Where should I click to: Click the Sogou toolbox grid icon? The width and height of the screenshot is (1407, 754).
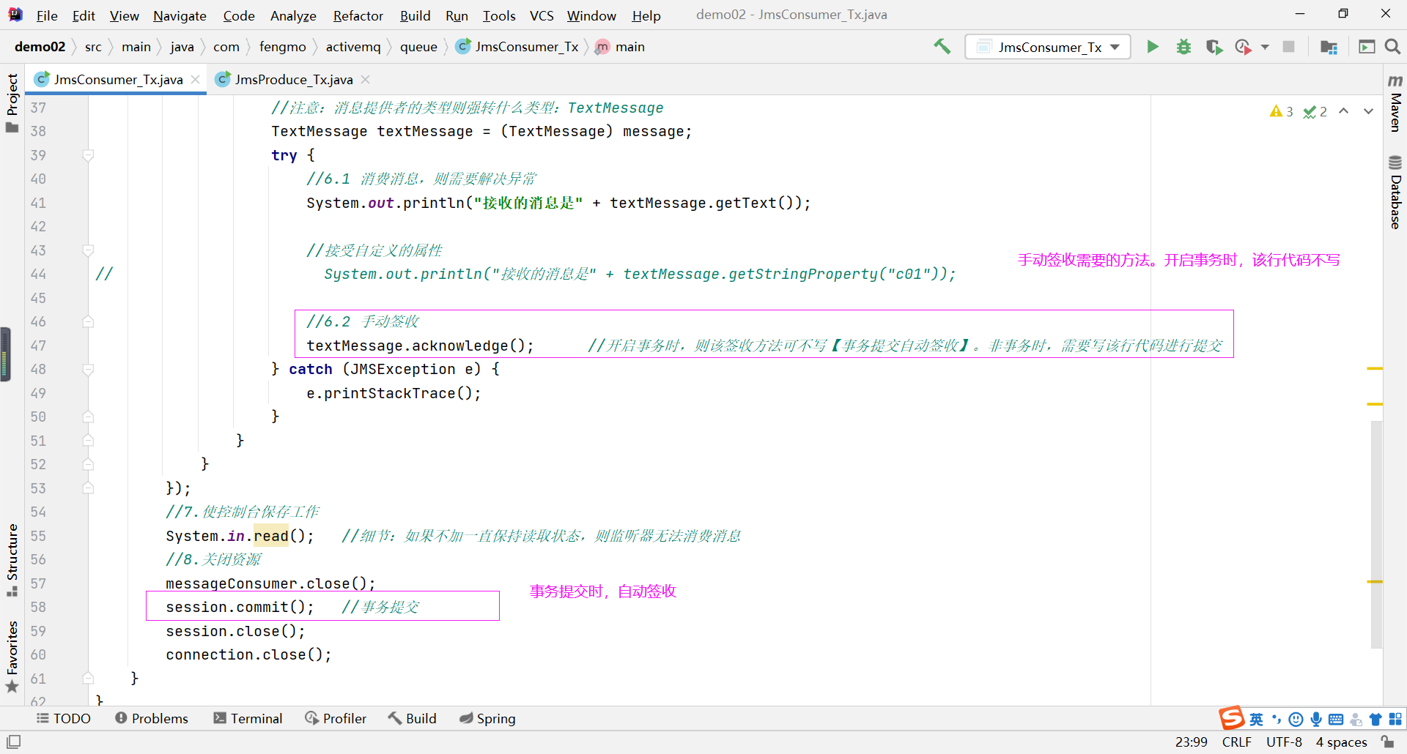tap(1395, 720)
